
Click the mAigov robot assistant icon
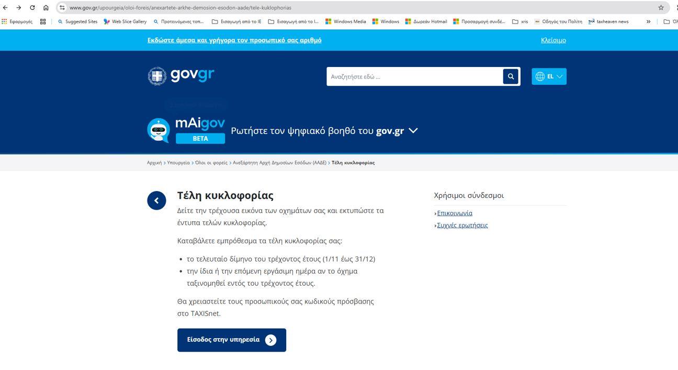click(159, 130)
